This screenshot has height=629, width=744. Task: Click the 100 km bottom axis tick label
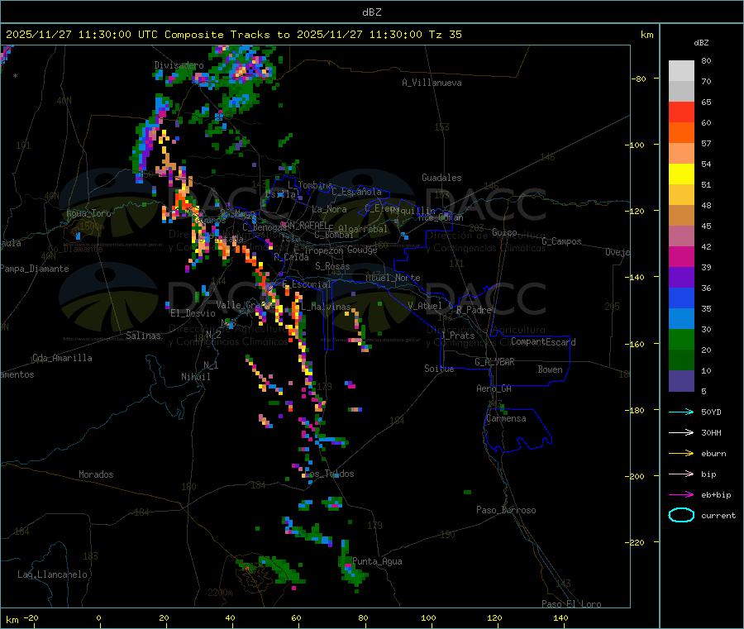tap(428, 618)
